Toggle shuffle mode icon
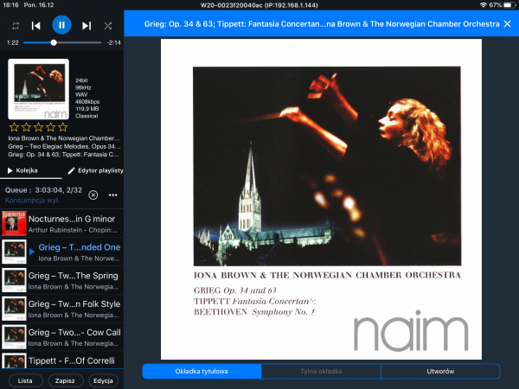 [108, 26]
